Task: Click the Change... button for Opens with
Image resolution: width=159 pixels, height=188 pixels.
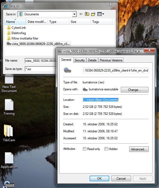Action: (x=135, y=90)
